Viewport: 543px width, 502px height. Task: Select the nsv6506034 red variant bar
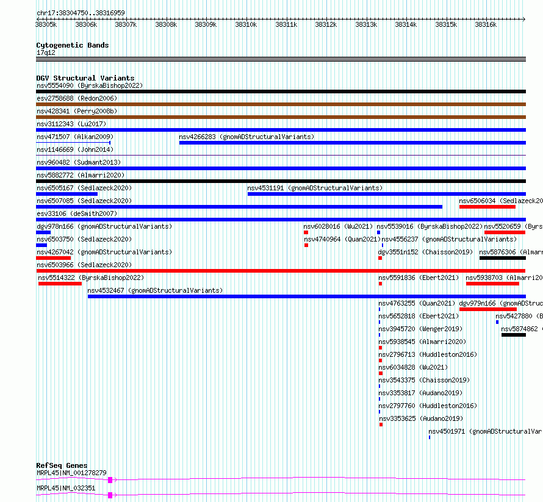coord(487,207)
